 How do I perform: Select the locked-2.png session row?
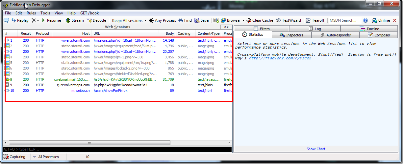118,68
